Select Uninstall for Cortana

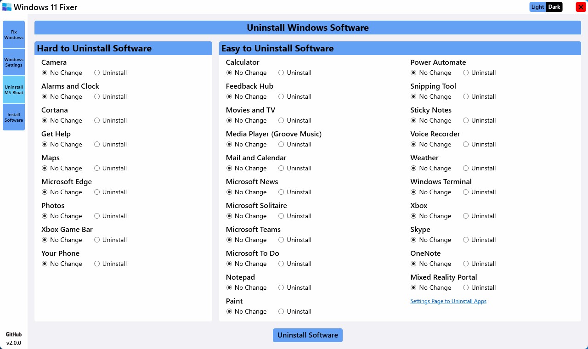tap(97, 120)
